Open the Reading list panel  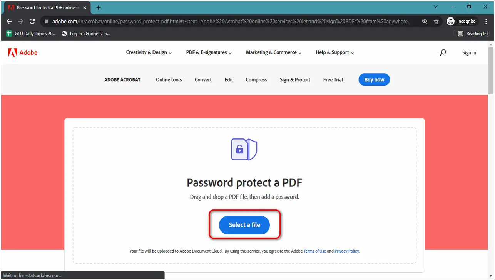pos(473,34)
